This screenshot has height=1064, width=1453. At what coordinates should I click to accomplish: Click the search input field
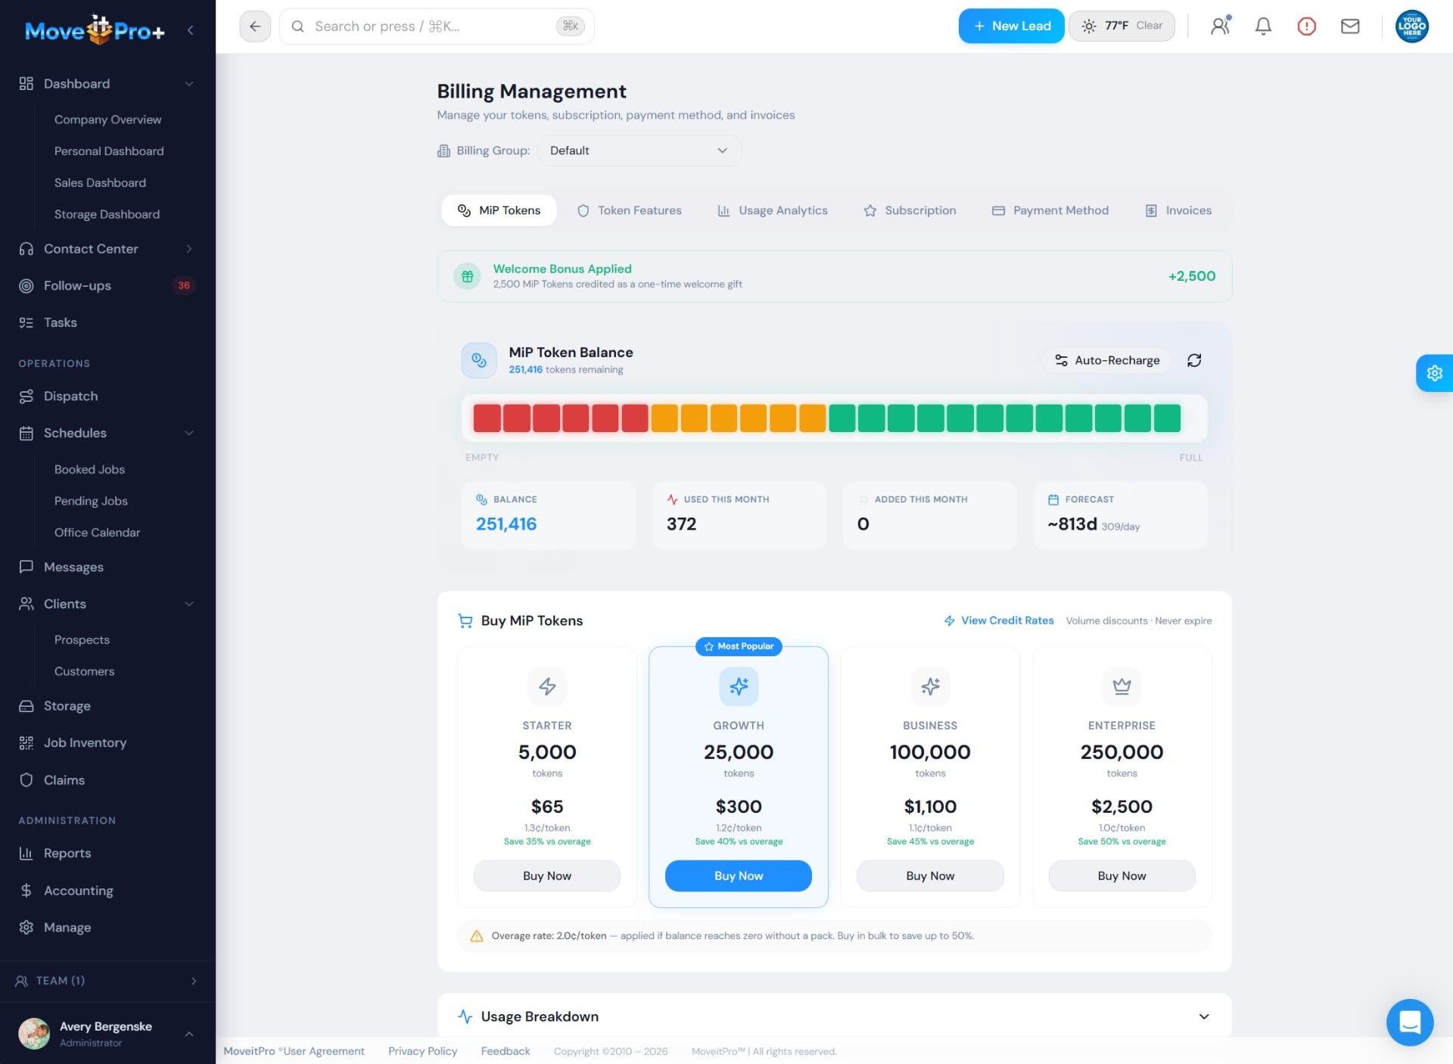point(437,26)
